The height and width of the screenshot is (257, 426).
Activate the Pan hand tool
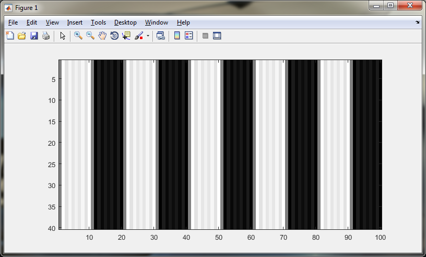102,36
